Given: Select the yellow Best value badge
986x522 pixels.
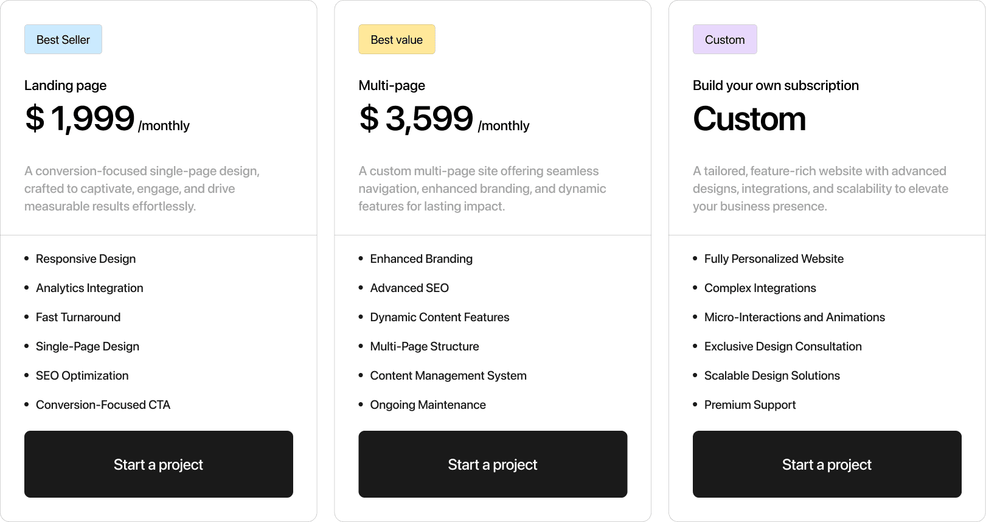Looking at the screenshot, I should [397, 40].
